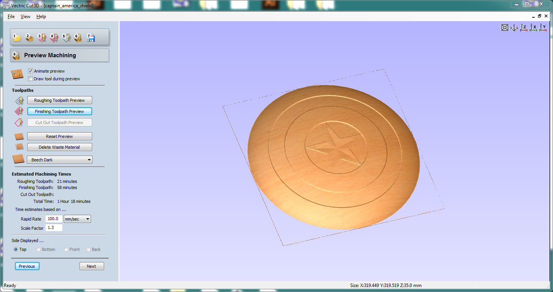553x292 pixels.
Task: Click the status bar Size dimensions text
Action: pos(386,285)
